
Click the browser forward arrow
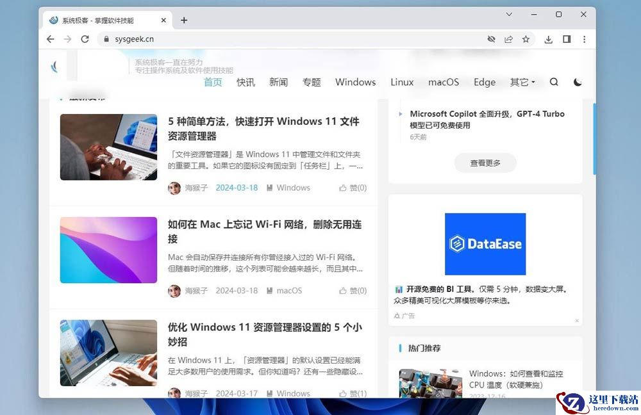tap(67, 39)
